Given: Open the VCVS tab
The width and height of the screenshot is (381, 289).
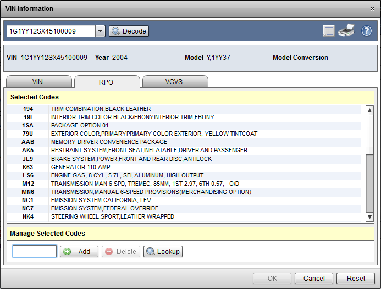Looking at the screenshot, I should click(x=175, y=82).
